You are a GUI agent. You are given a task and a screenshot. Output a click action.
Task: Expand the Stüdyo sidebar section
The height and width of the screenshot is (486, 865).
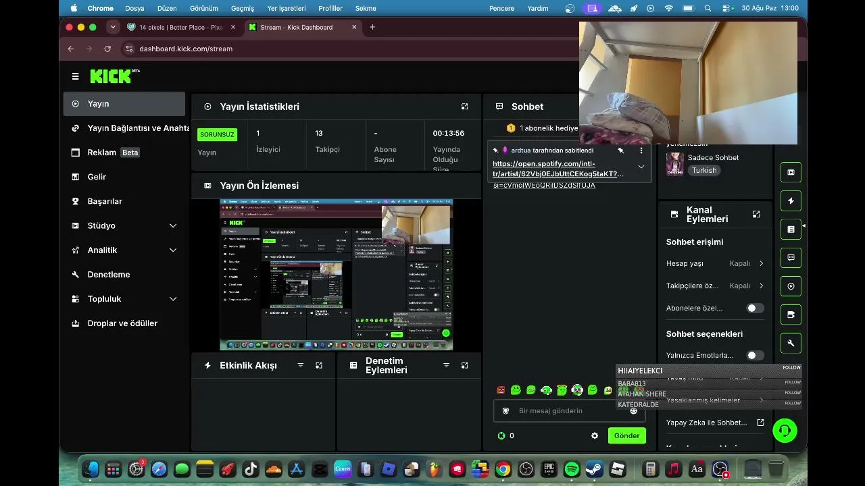tap(173, 225)
